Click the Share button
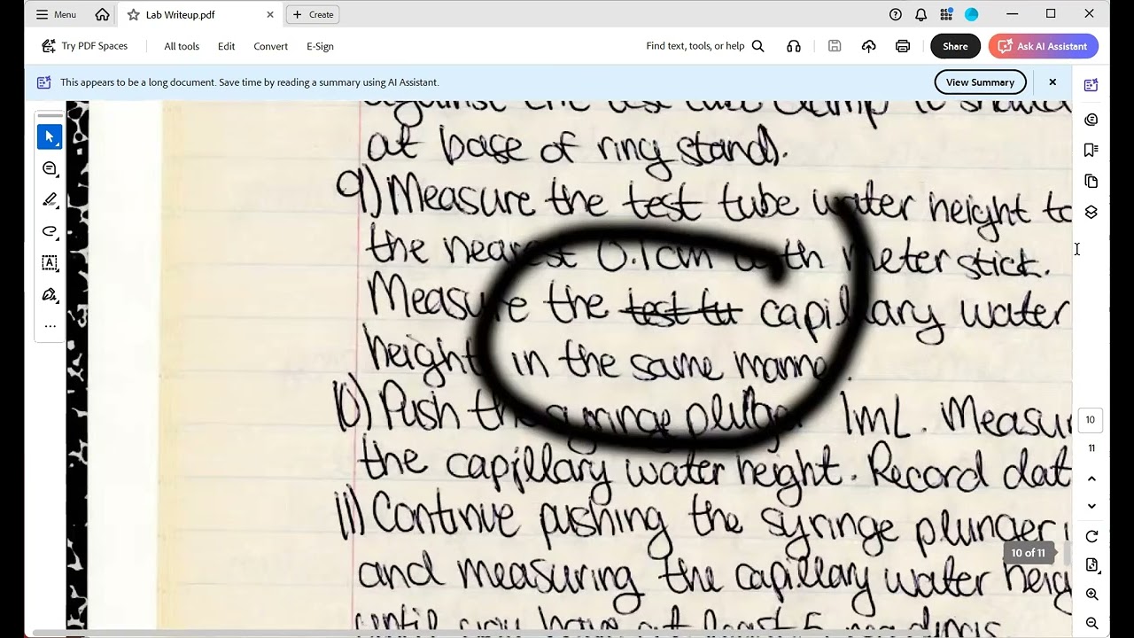This screenshot has width=1134, height=638. click(955, 46)
